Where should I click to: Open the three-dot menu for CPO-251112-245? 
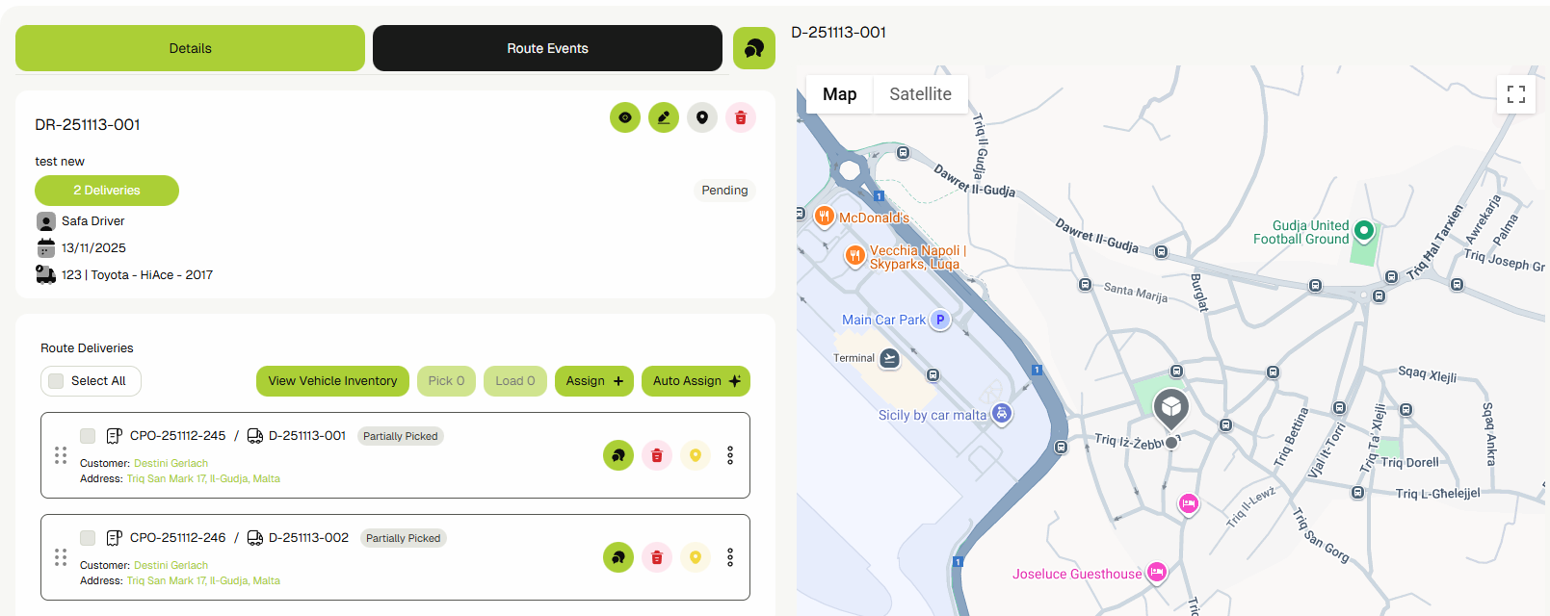pos(730,455)
